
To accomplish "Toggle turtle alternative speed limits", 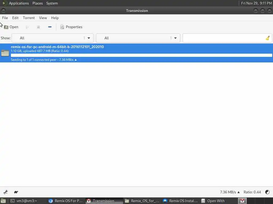I will (x=16, y=192).
